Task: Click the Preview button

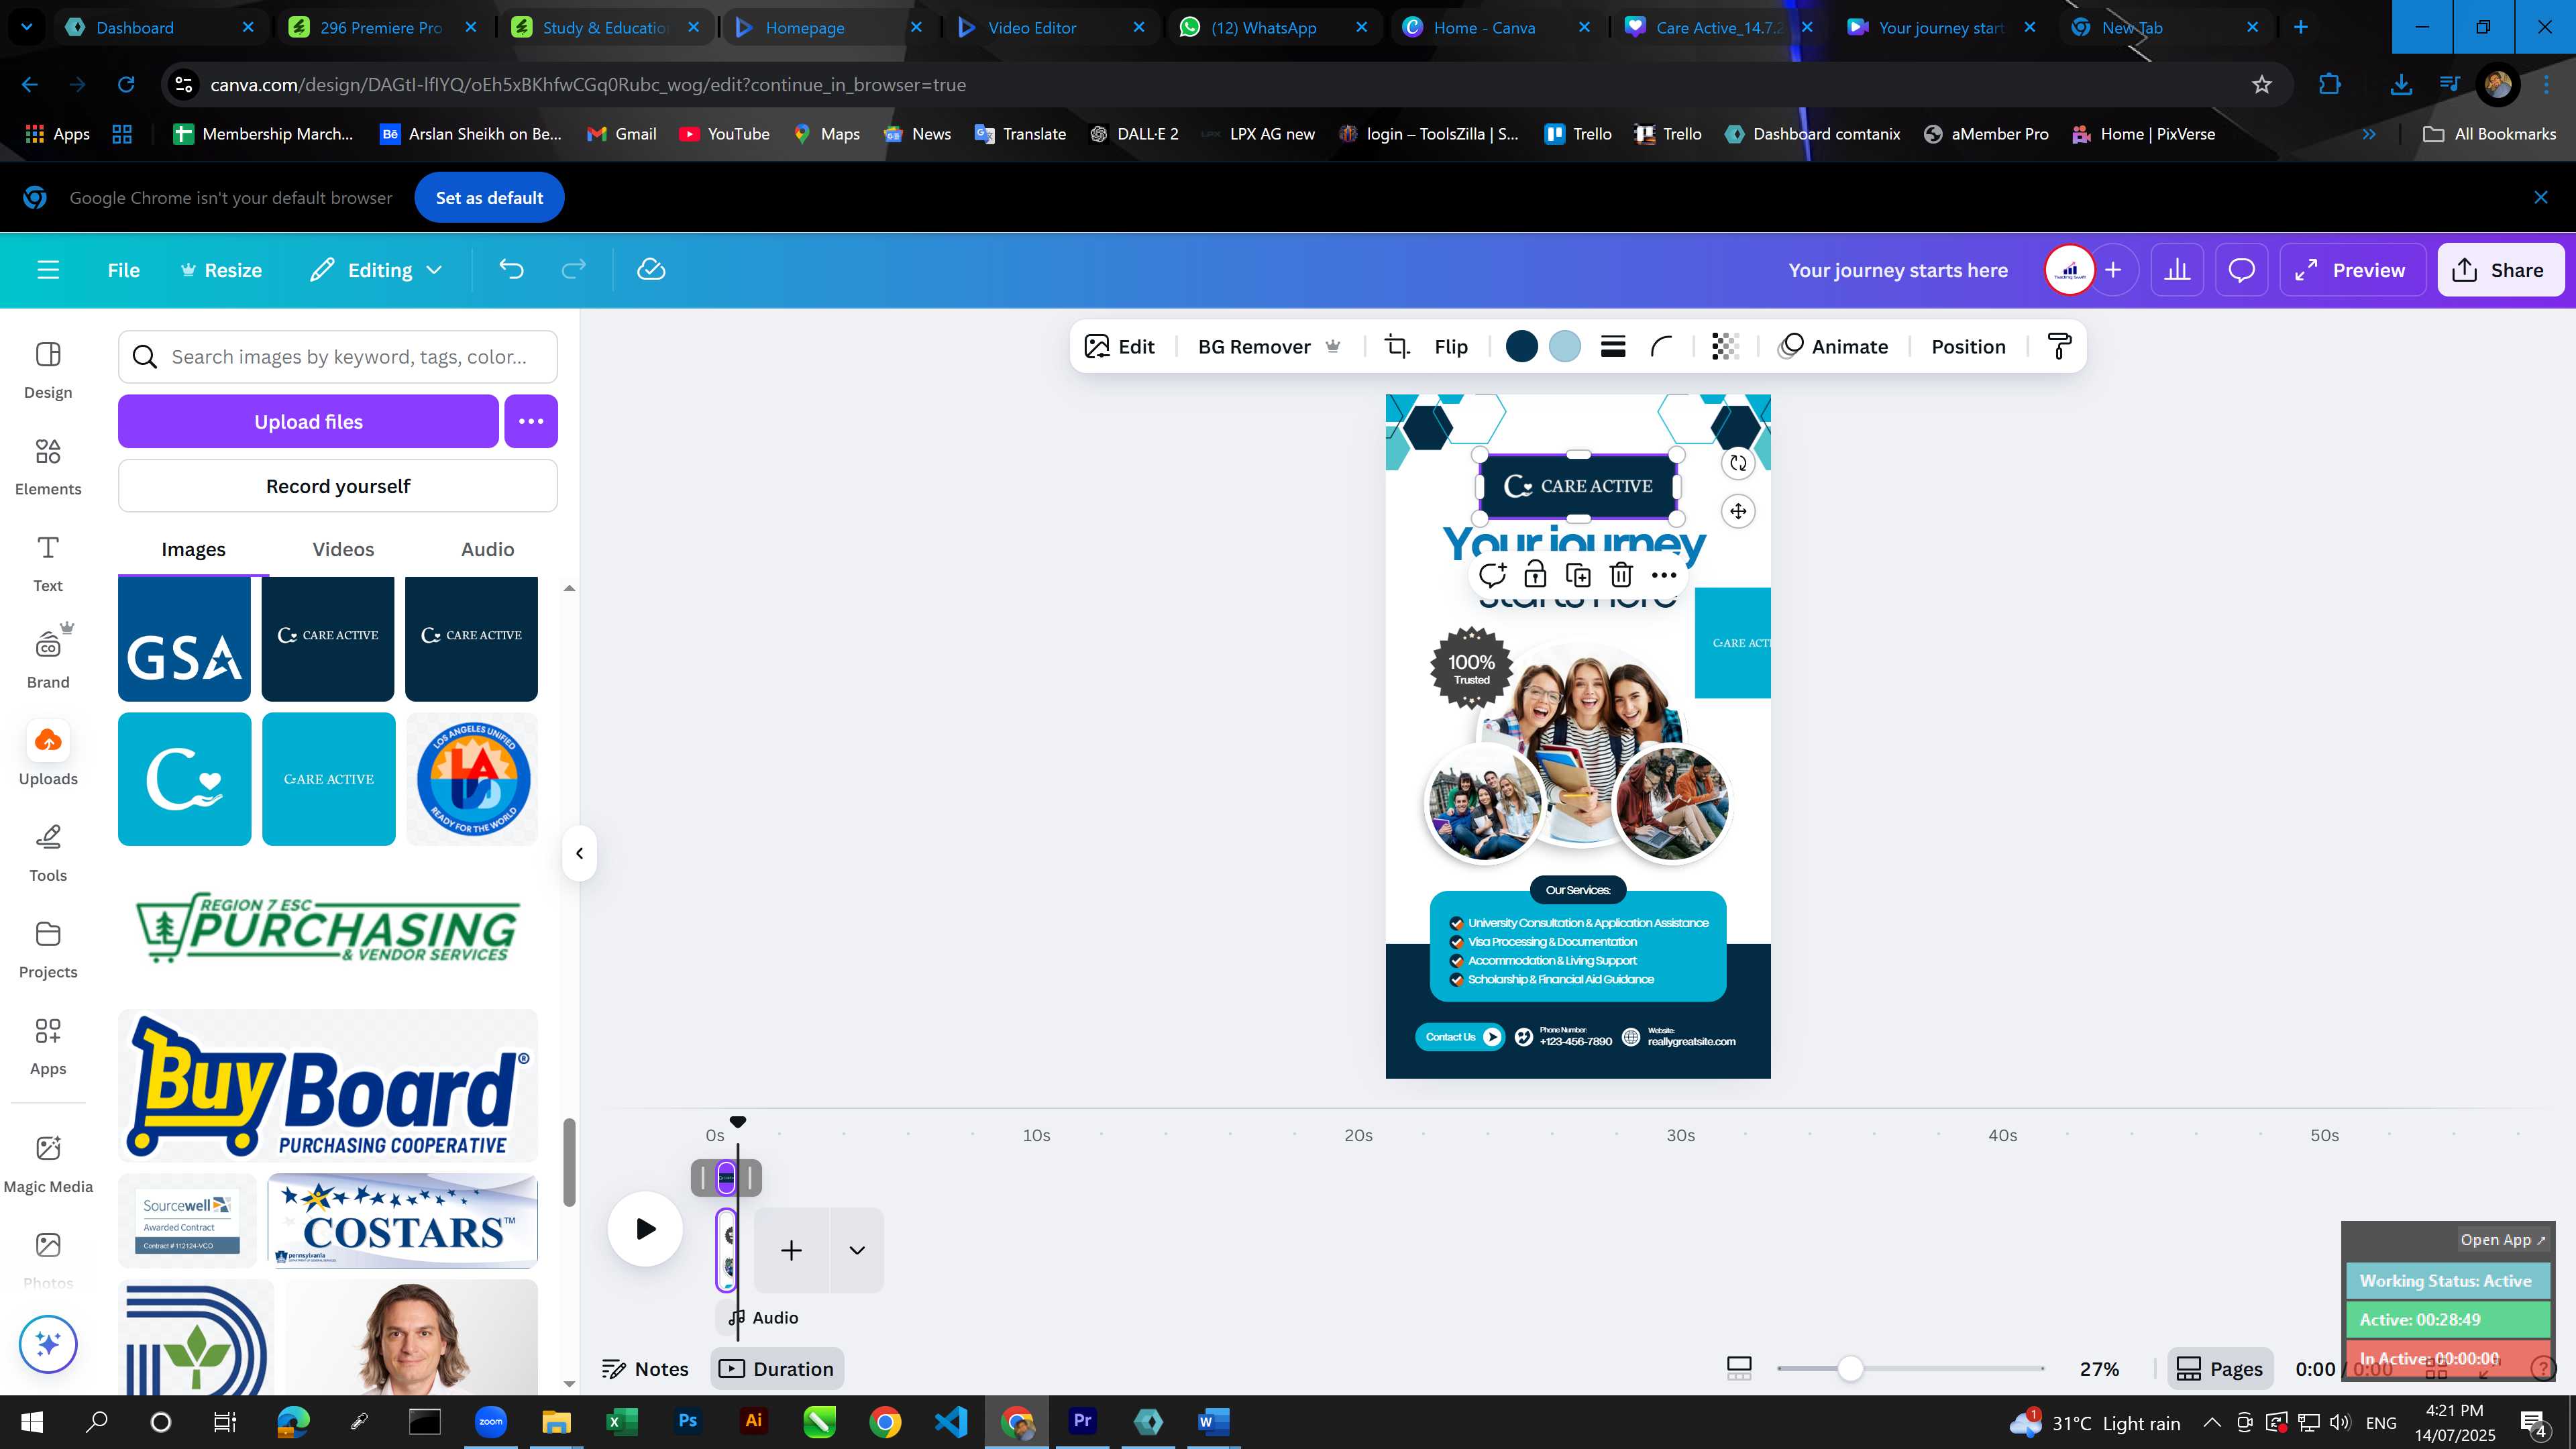Action: click(x=2352, y=270)
